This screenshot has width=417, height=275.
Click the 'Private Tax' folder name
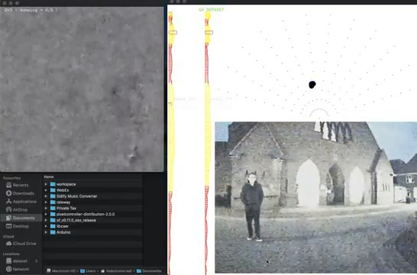tap(66, 208)
